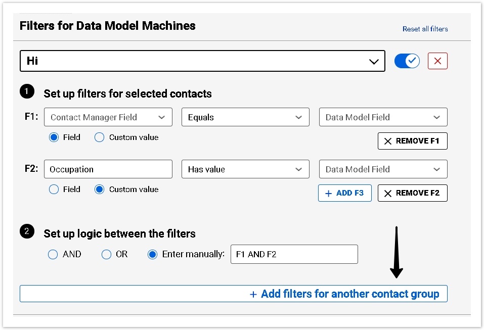Image resolution: width=484 pixels, height=330 pixels.
Task: Click the ADD F3 button
Action: [x=344, y=193]
